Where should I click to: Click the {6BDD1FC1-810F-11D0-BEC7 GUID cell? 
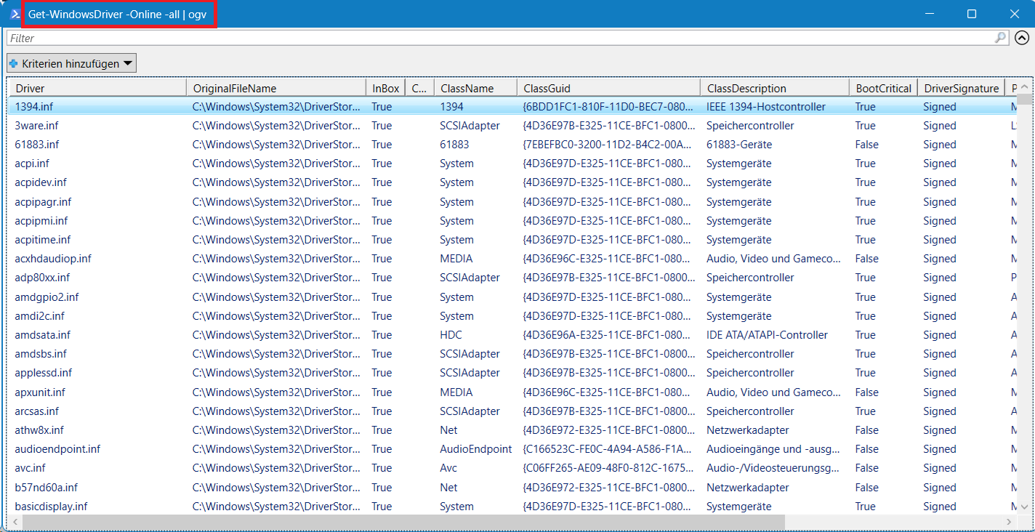tap(608, 107)
